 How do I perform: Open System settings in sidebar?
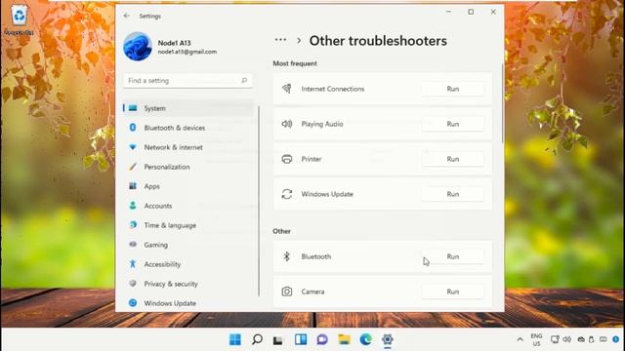click(x=188, y=108)
